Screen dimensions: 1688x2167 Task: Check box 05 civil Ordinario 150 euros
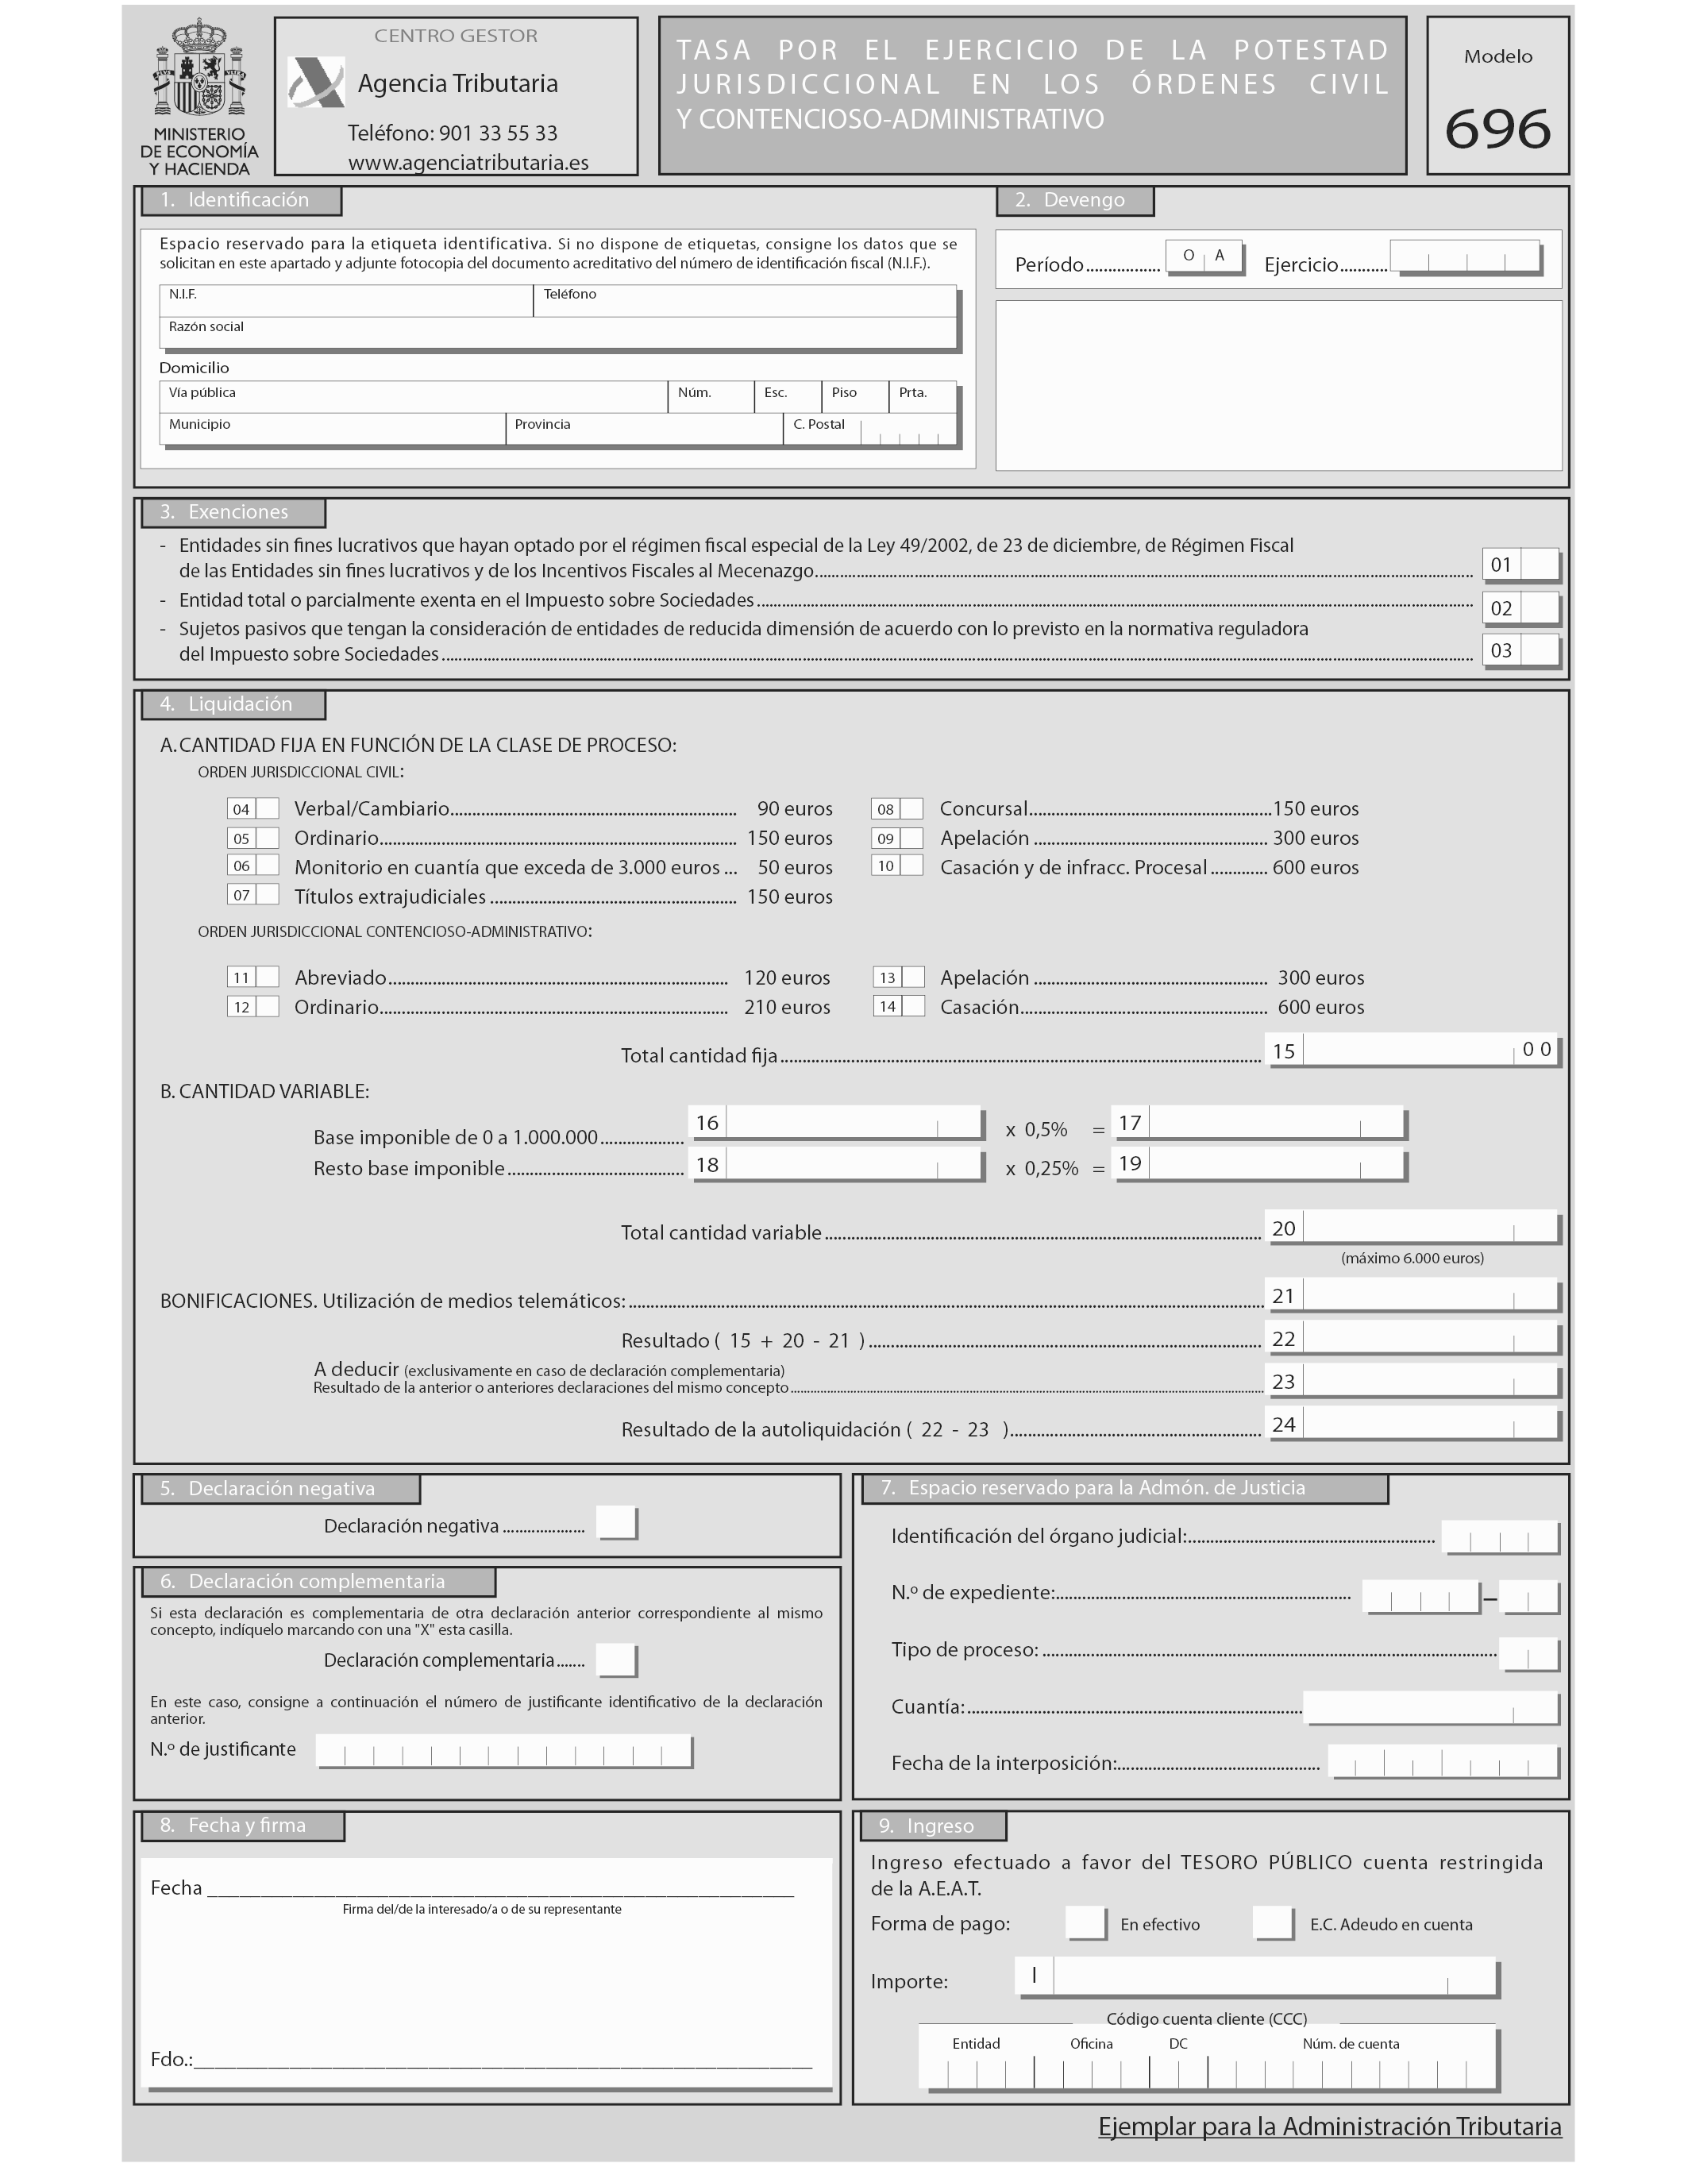coord(267,838)
